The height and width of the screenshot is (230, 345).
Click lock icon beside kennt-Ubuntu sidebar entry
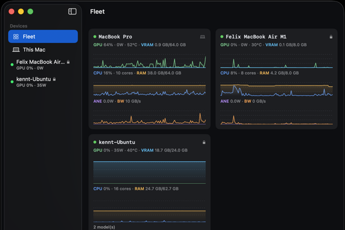[54, 79]
